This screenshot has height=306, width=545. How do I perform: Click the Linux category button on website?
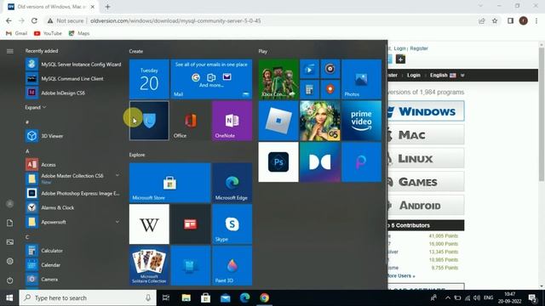coord(426,158)
